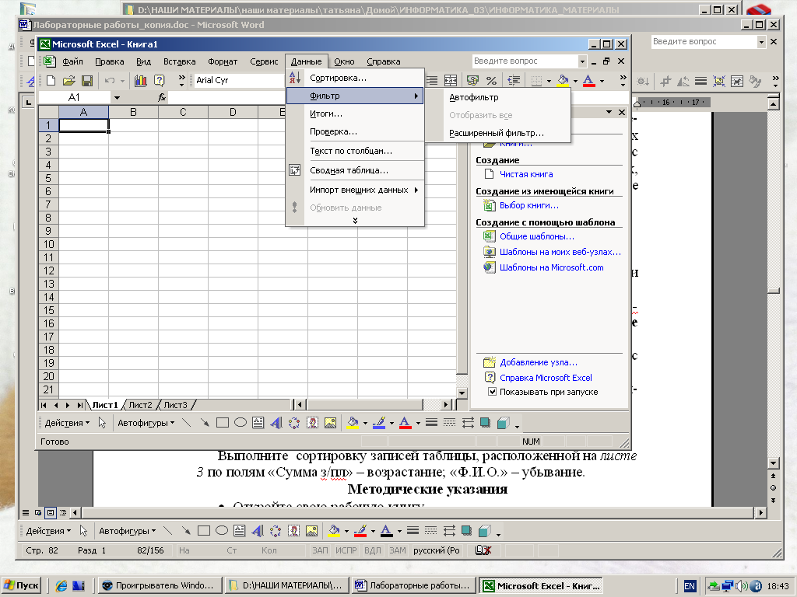The image size is (797, 597).
Task: Click the Выбор книги link
Action: [529, 205]
